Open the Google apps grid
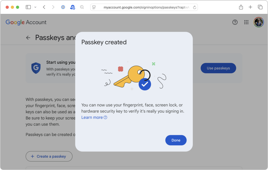The width and height of the screenshot is (268, 170). click(x=246, y=22)
